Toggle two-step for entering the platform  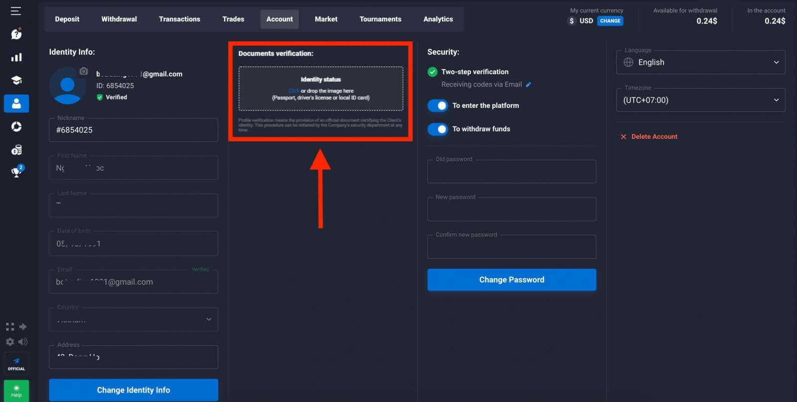[x=438, y=105]
